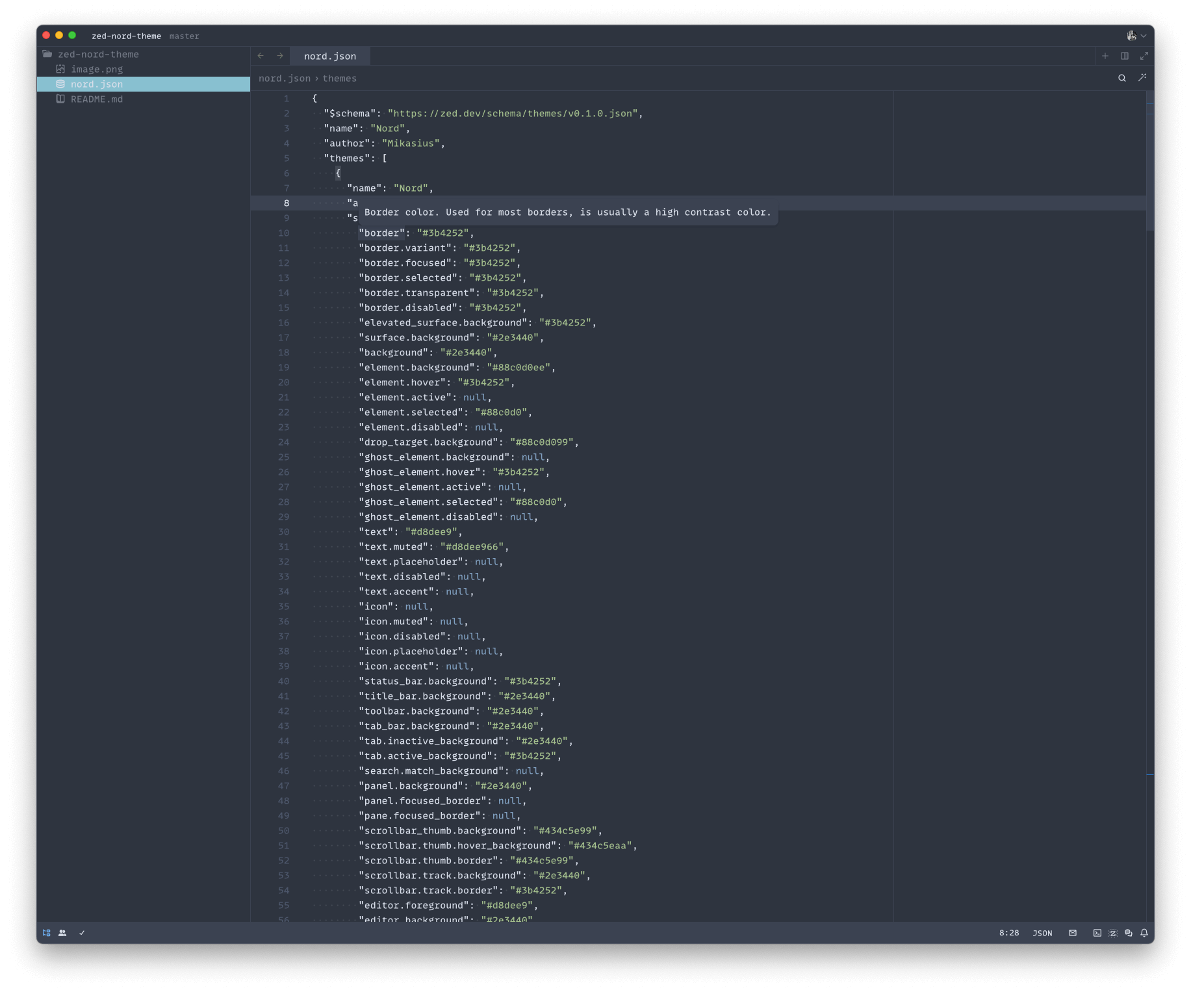The image size is (1191, 992).
Task: Click the "icon.placeholder" line
Action: (x=431, y=651)
